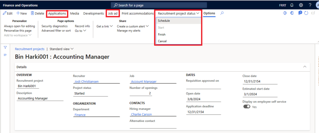
Task: Click the Description input field
Action: 40,99
